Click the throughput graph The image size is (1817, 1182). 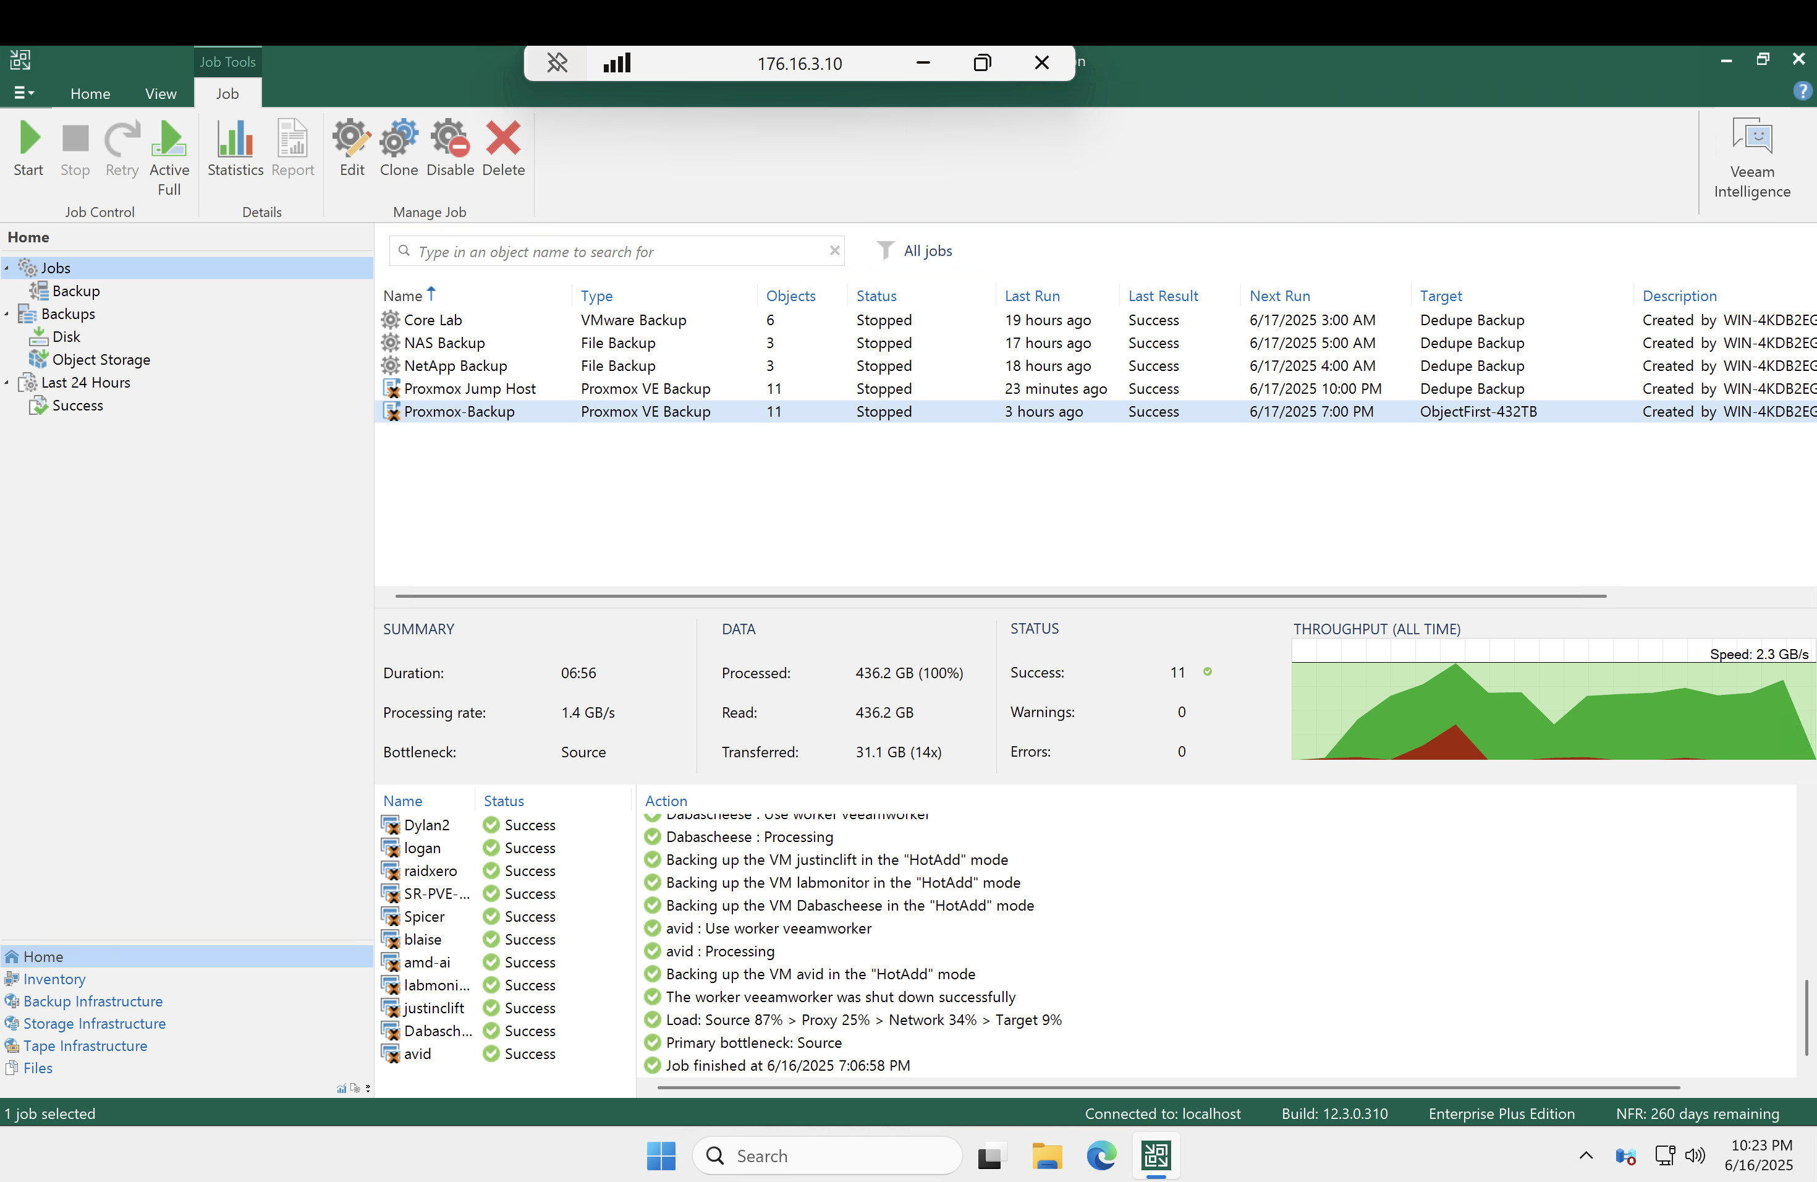coord(1553,699)
